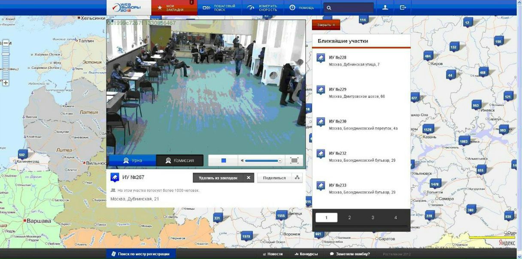
Task: Zoom out the map with minus button
Action: click(6, 43)
